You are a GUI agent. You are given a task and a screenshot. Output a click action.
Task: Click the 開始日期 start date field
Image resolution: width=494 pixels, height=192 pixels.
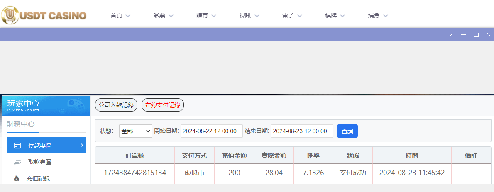click(x=211, y=131)
